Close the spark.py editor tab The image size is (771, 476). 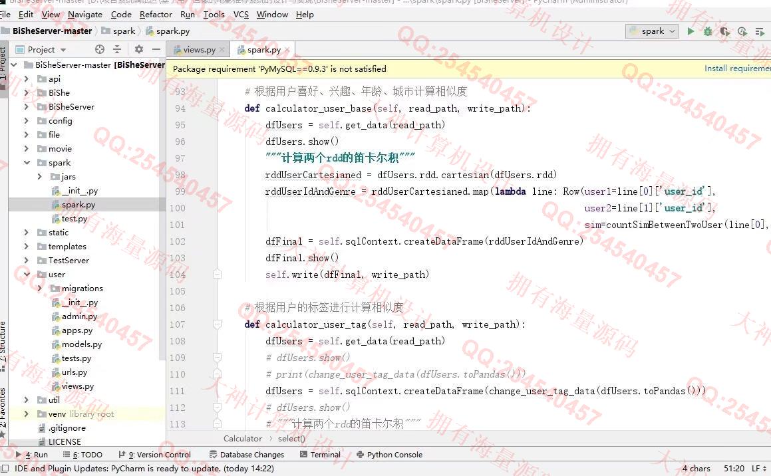pos(287,50)
